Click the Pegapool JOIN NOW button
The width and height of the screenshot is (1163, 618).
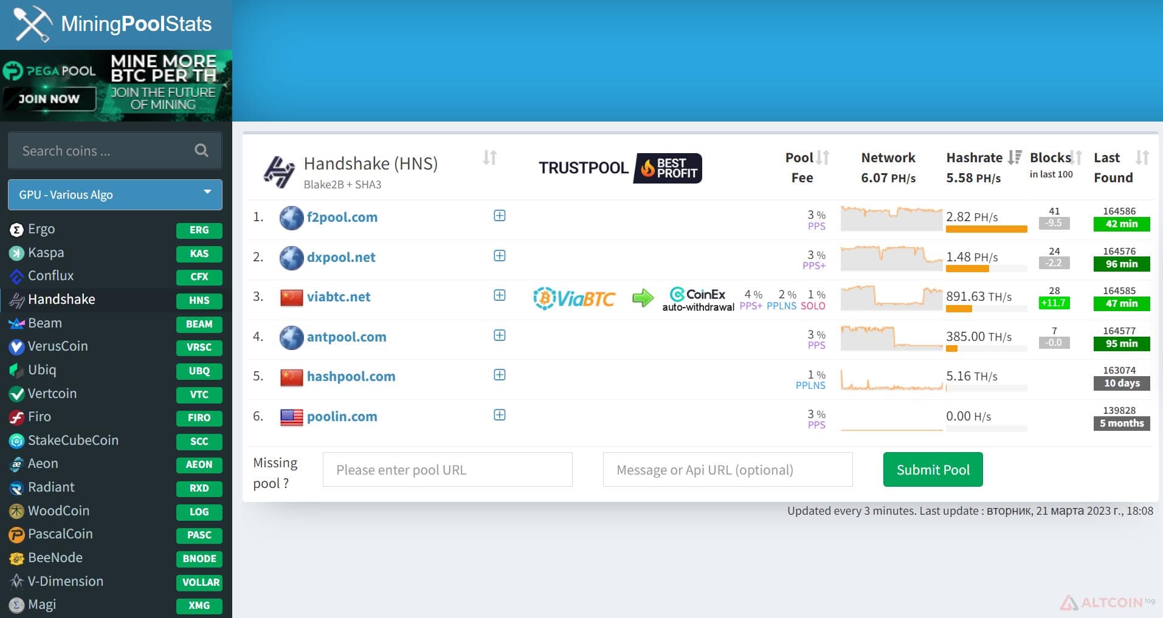click(x=49, y=99)
